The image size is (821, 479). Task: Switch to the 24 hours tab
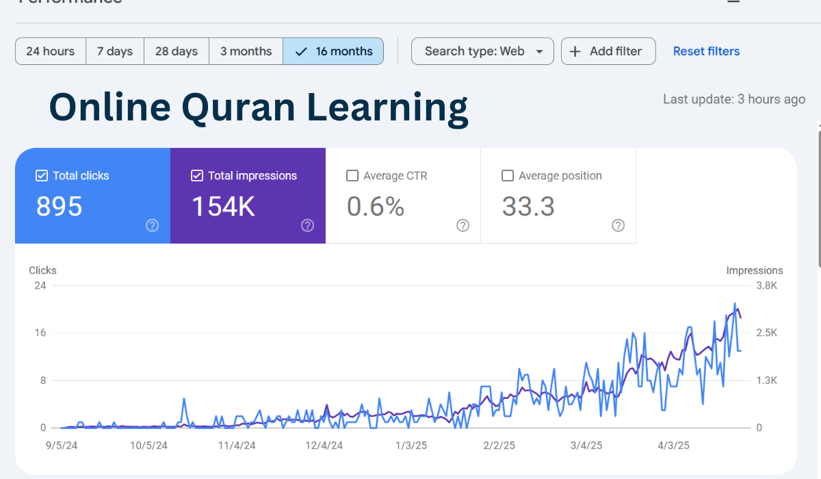click(50, 51)
